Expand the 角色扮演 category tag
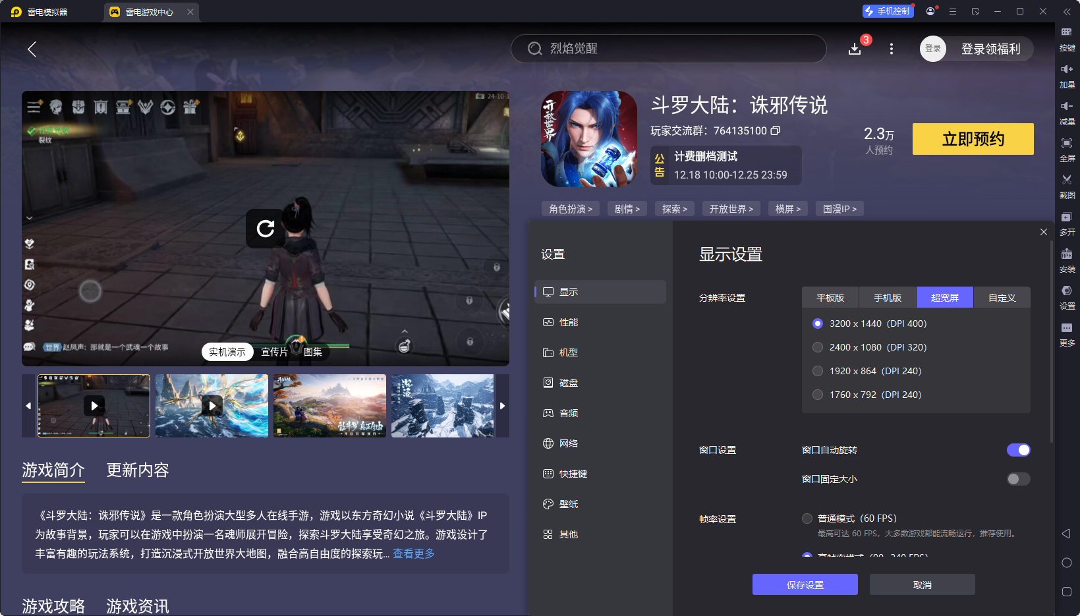The height and width of the screenshot is (616, 1080). coord(570,208)
